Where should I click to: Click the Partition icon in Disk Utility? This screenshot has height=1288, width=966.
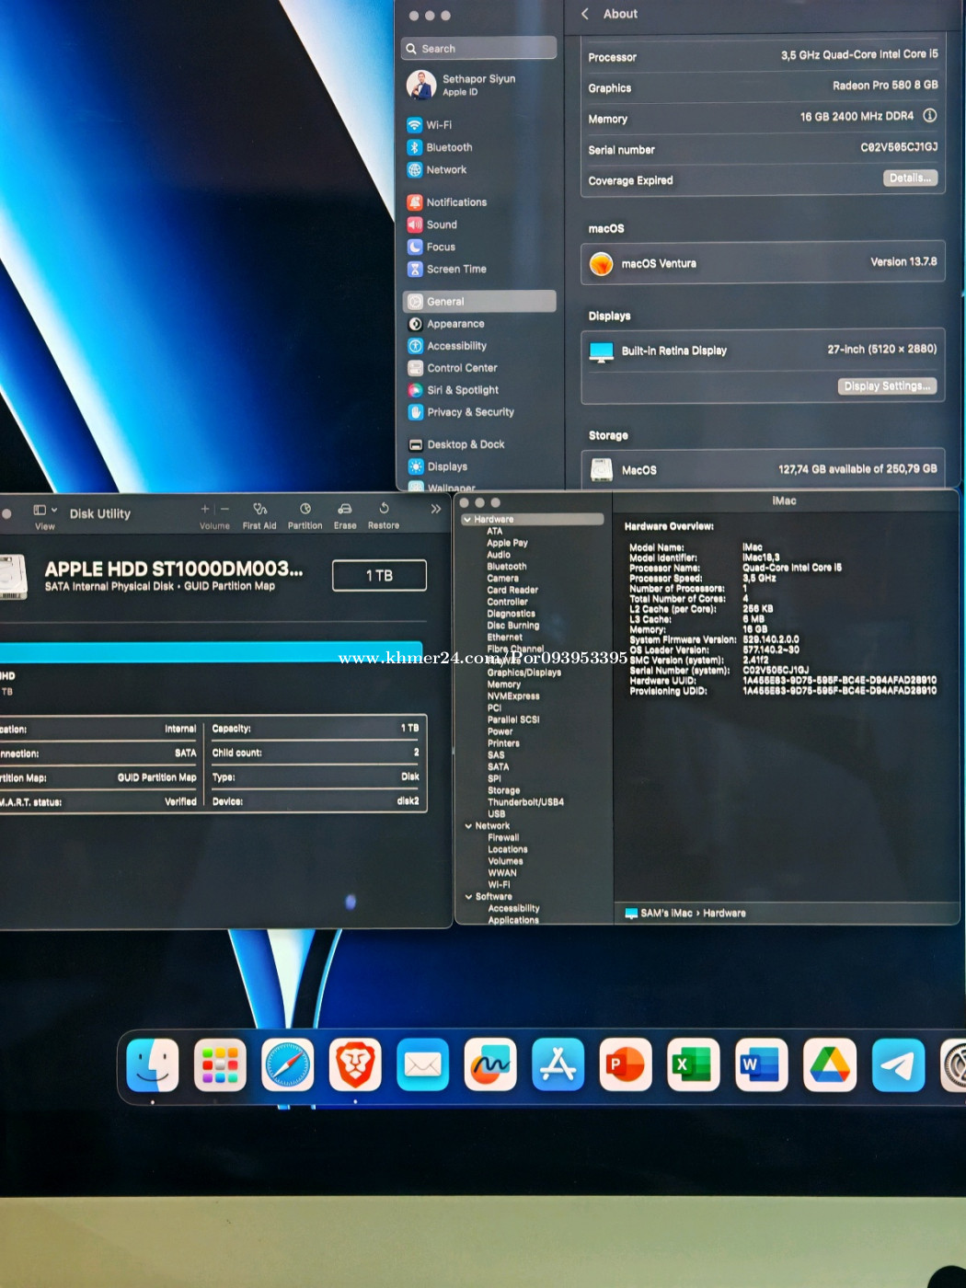coord(305,509)
